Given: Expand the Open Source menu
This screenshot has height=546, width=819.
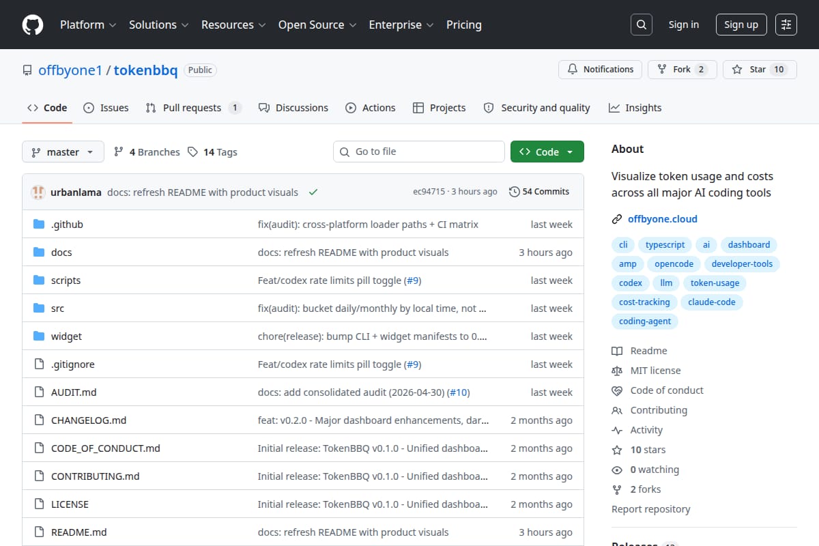Looking at the screenshot, I should point(317,25).
